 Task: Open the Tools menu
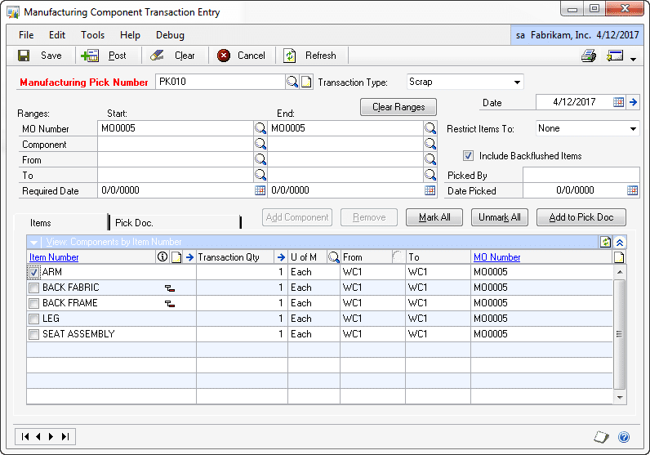click(92, 35)
